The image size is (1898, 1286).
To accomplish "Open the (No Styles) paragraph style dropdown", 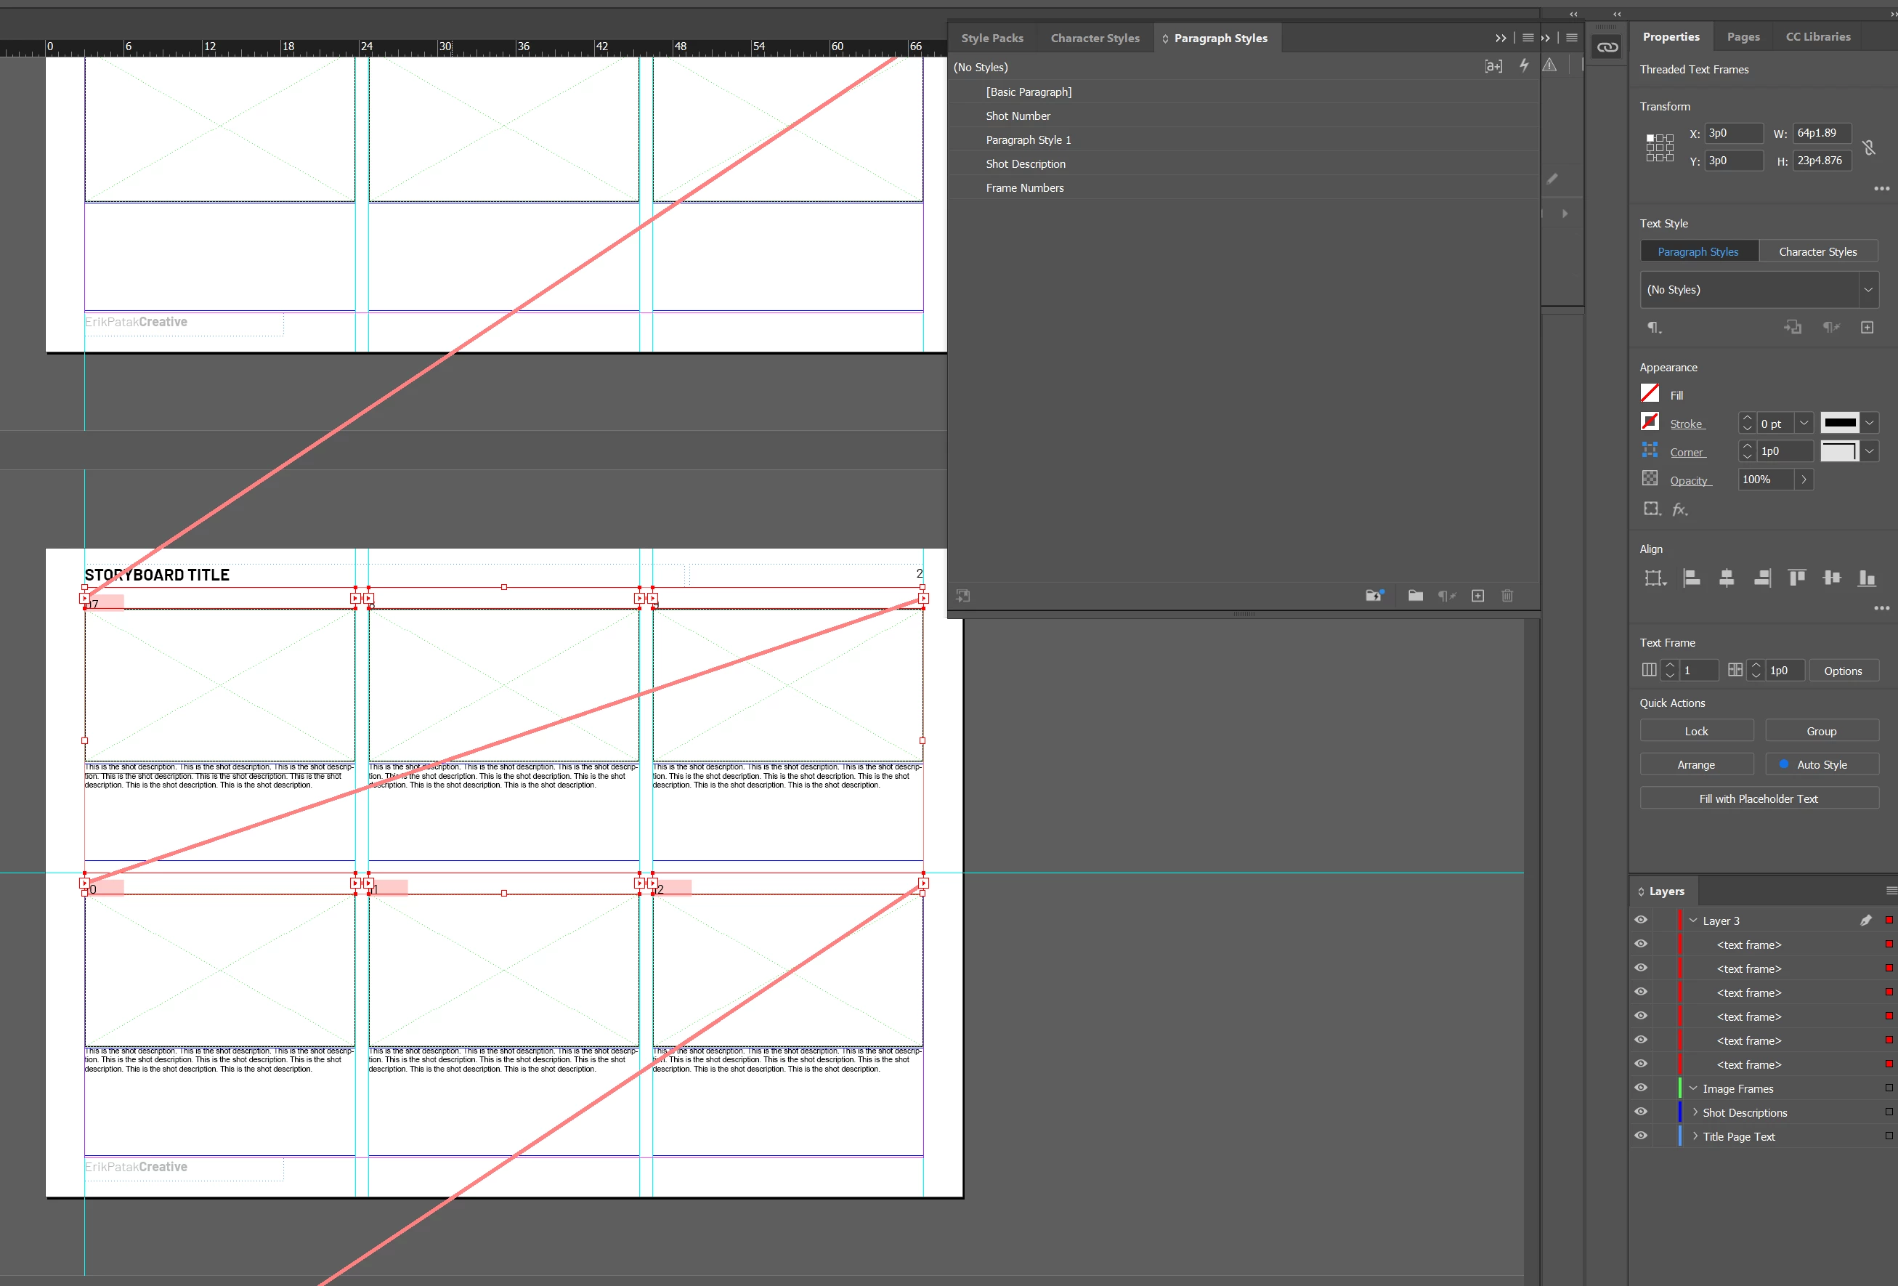I will pos(1867,290).
